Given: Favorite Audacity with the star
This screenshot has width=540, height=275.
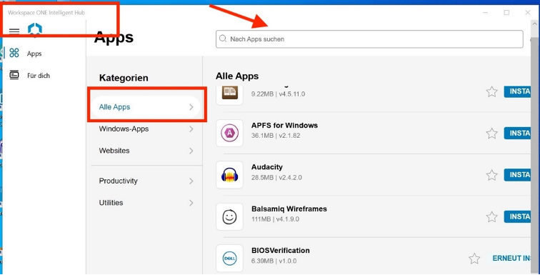Looking at the screenshot, I should [491, 175].
